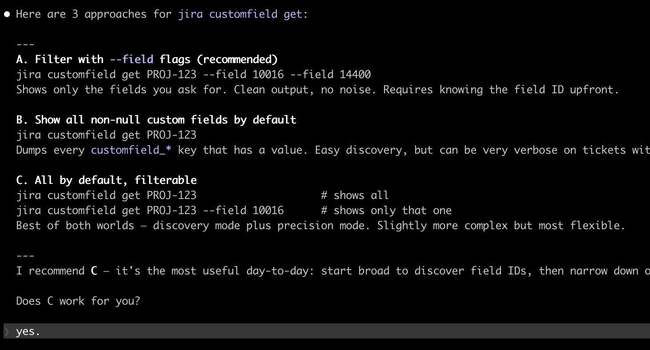
Task: Click the '# shows only that one' comment
Action: 386,211
